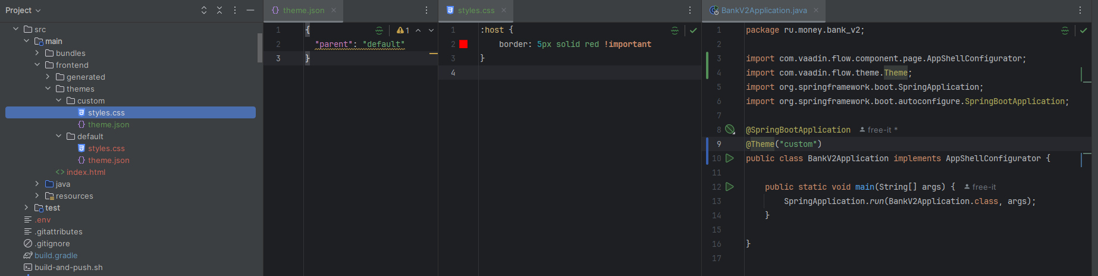Viewport: 1098px width, 276px height.
Task: Collapse the themes folder in the tree
Action: [48, 89]
